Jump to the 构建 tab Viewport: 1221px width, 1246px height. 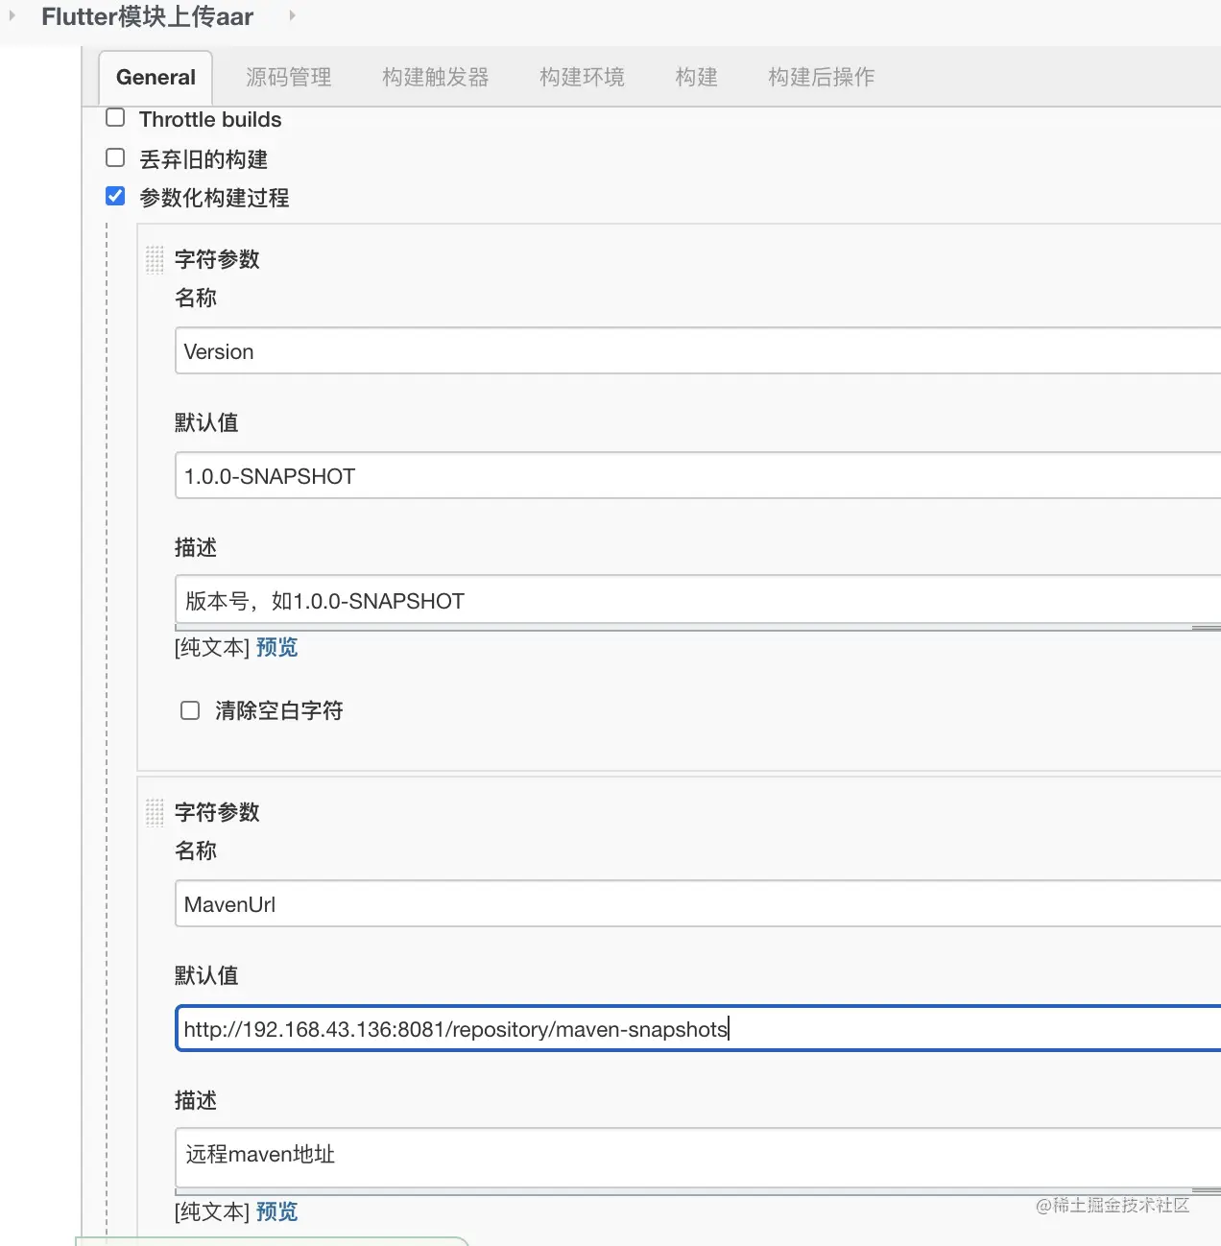[x=696, y=77]
